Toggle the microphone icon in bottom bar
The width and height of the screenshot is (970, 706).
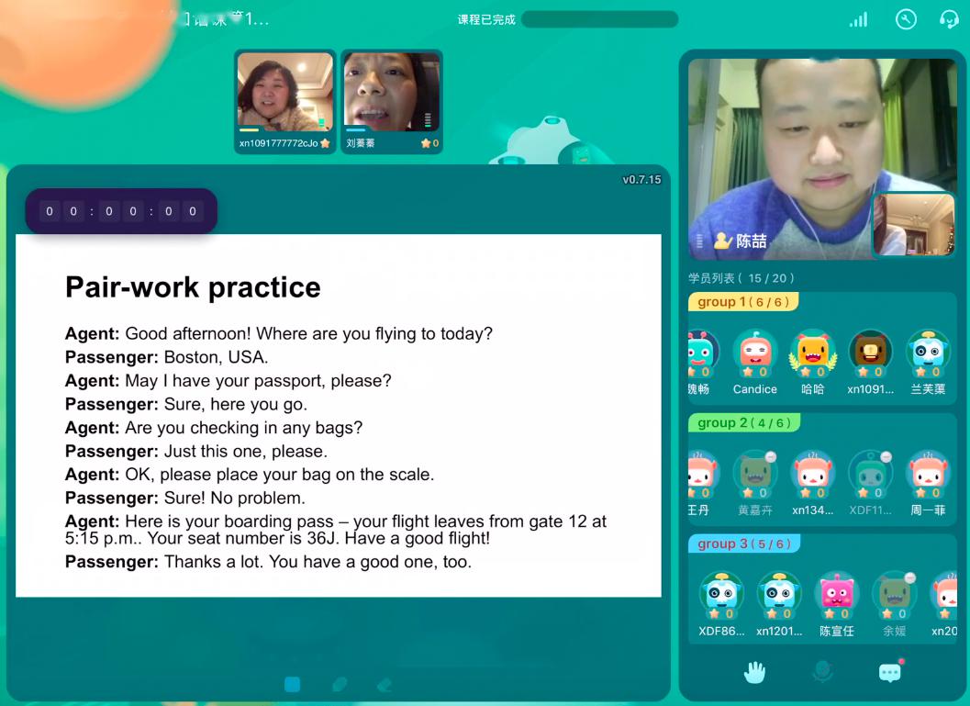823,672
